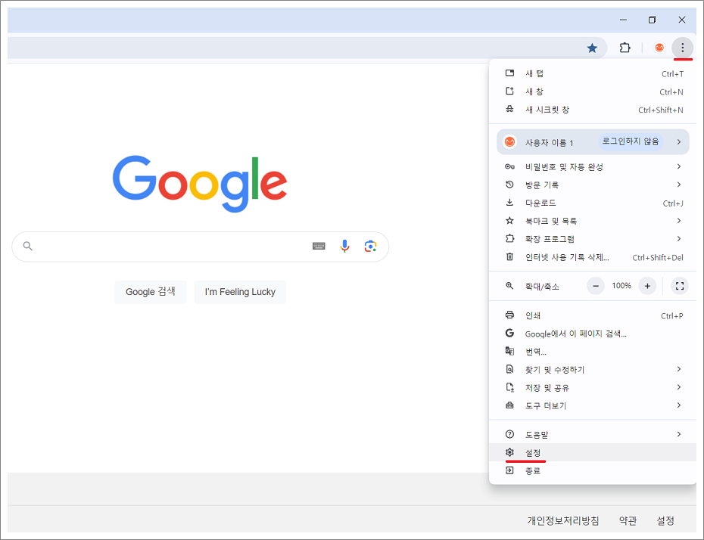704x540 pixels.
Task: Click the help question mark icon beside 도움말
Action: pos(509,433)
